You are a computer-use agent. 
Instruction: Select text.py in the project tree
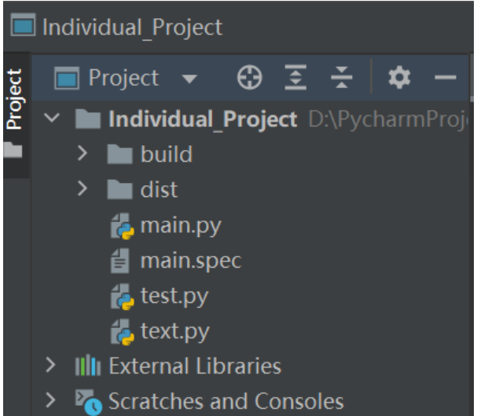point(175,331)
